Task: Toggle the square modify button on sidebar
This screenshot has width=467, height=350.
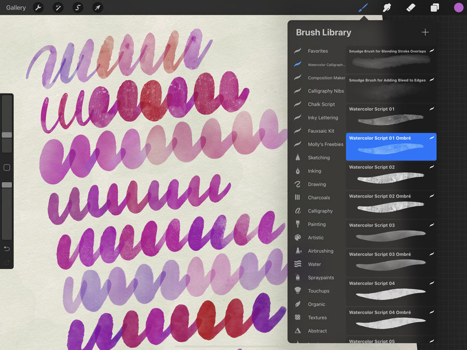Action: pos(7,167)
